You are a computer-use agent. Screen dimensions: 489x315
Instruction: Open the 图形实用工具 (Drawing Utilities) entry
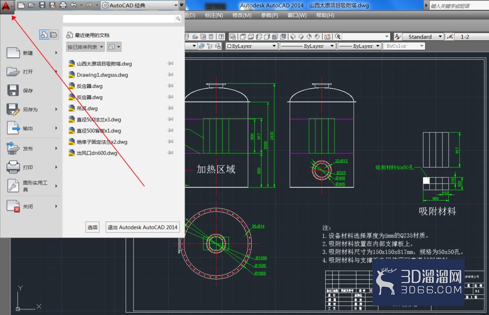pyautogui.click(x=31, y=186)
